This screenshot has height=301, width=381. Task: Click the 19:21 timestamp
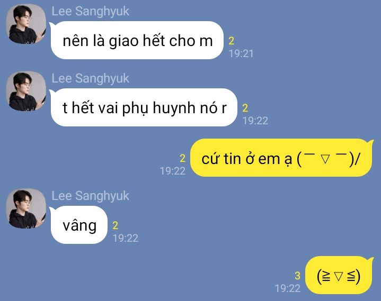click(x=241, y=53)
